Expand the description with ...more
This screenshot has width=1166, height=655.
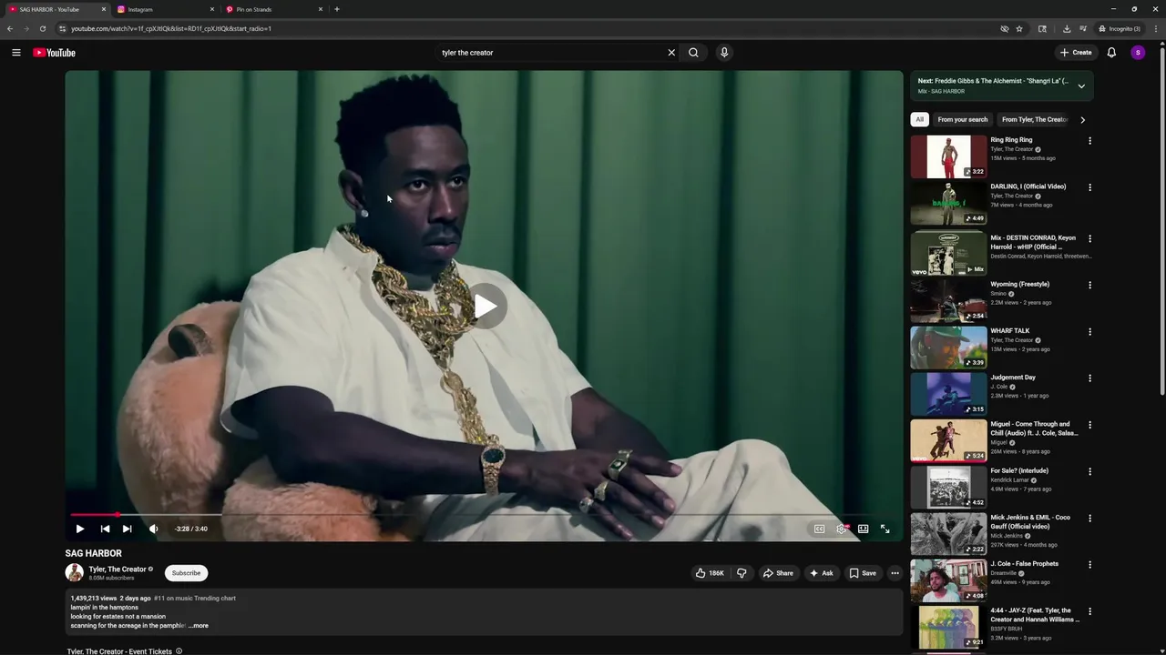pyautogui.click(x=199, y=626)
